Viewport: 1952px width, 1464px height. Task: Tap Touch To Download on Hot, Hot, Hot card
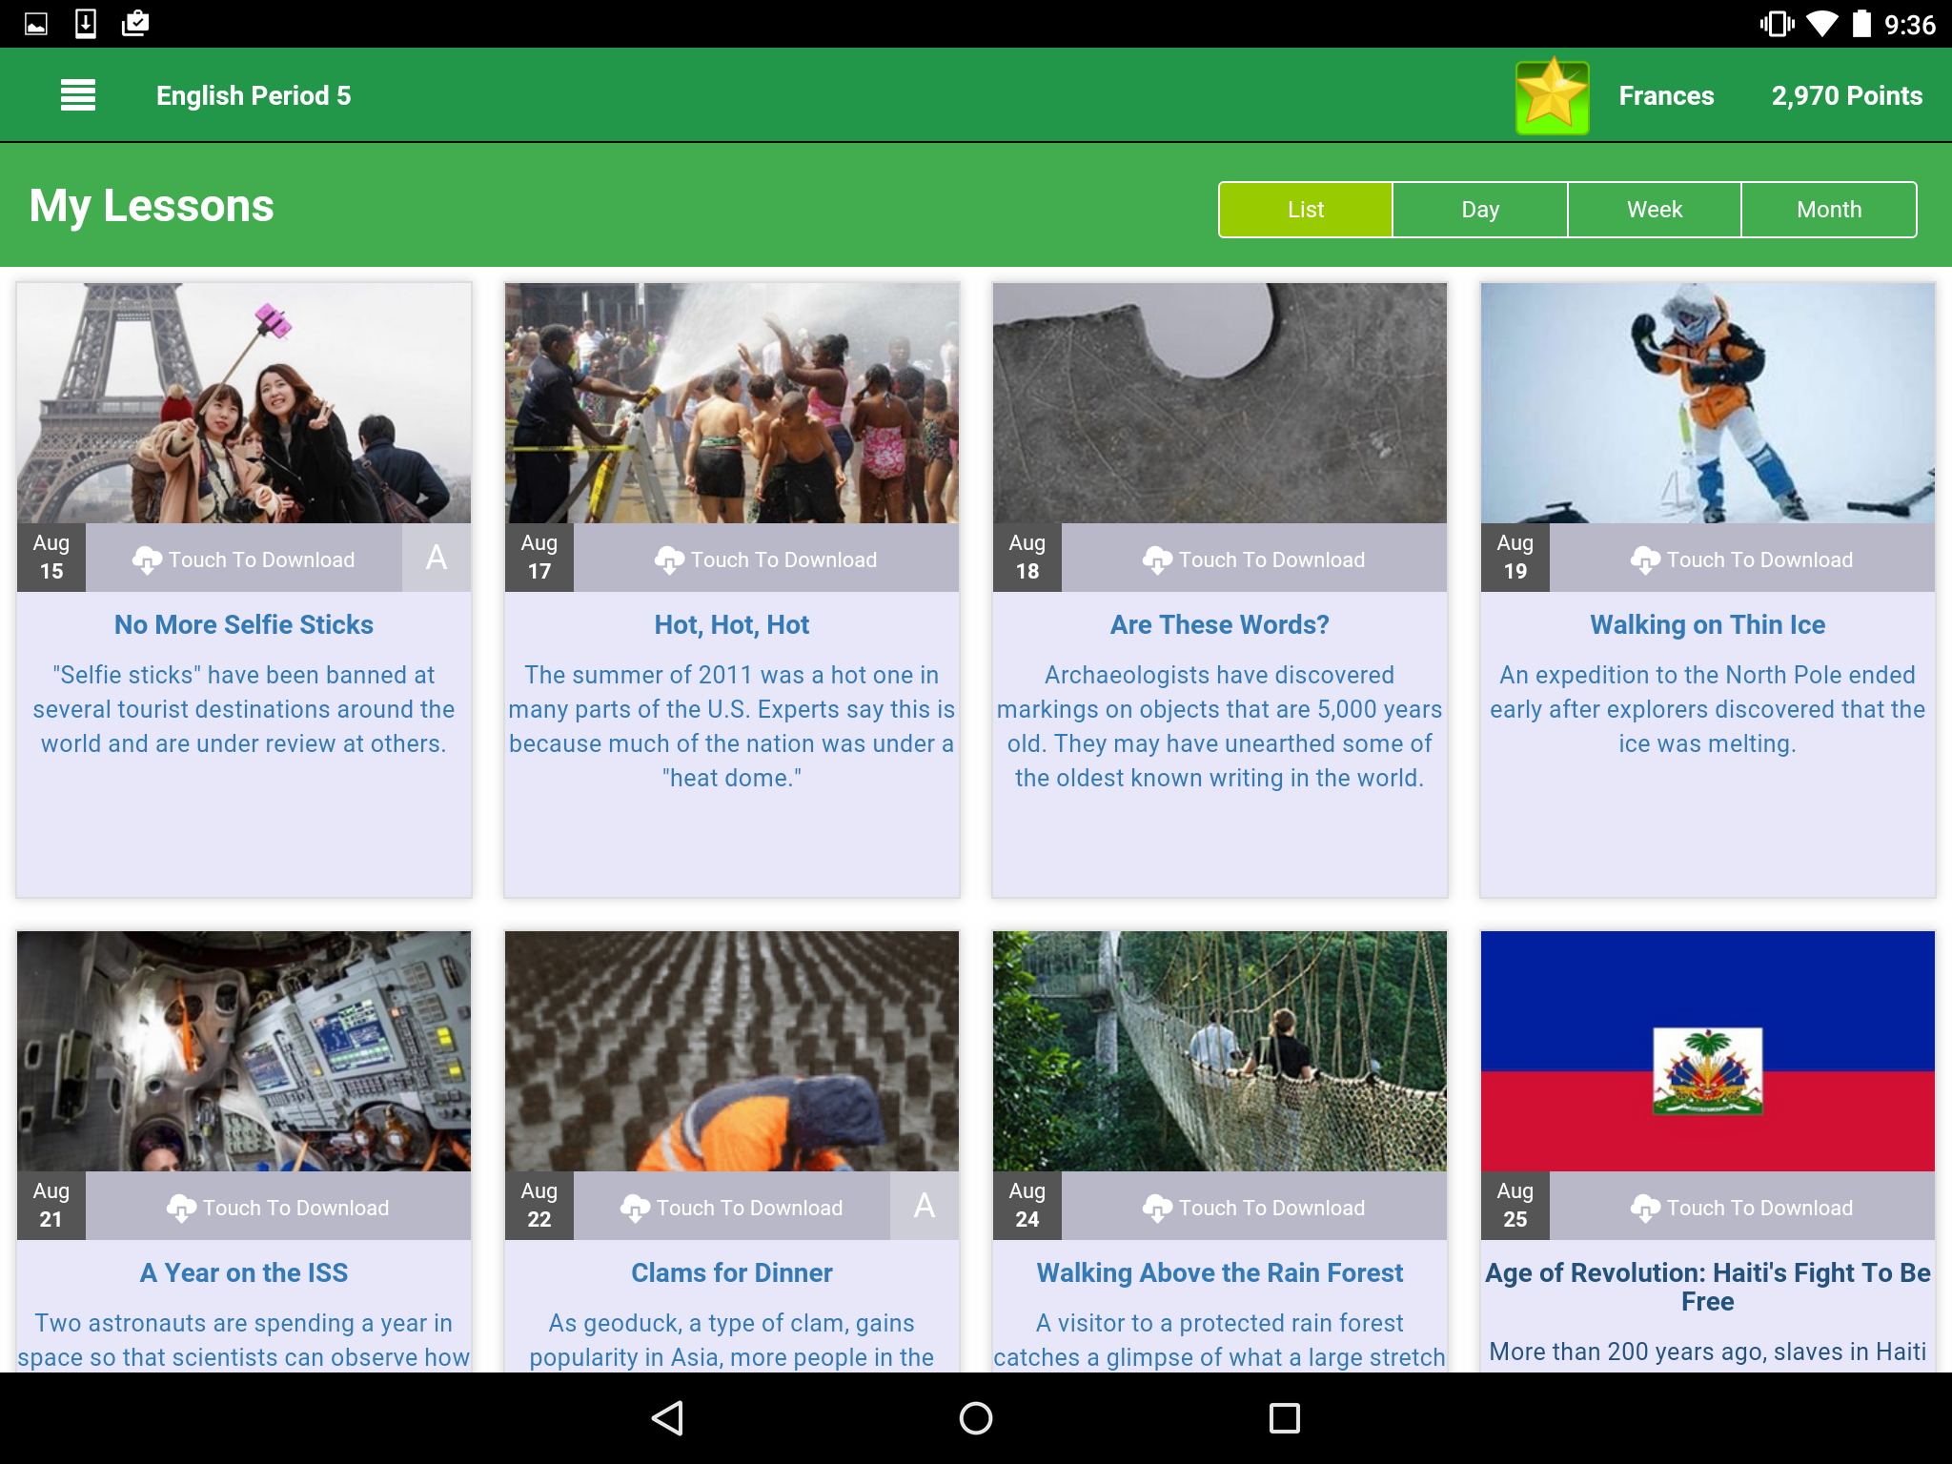(766, 559)
